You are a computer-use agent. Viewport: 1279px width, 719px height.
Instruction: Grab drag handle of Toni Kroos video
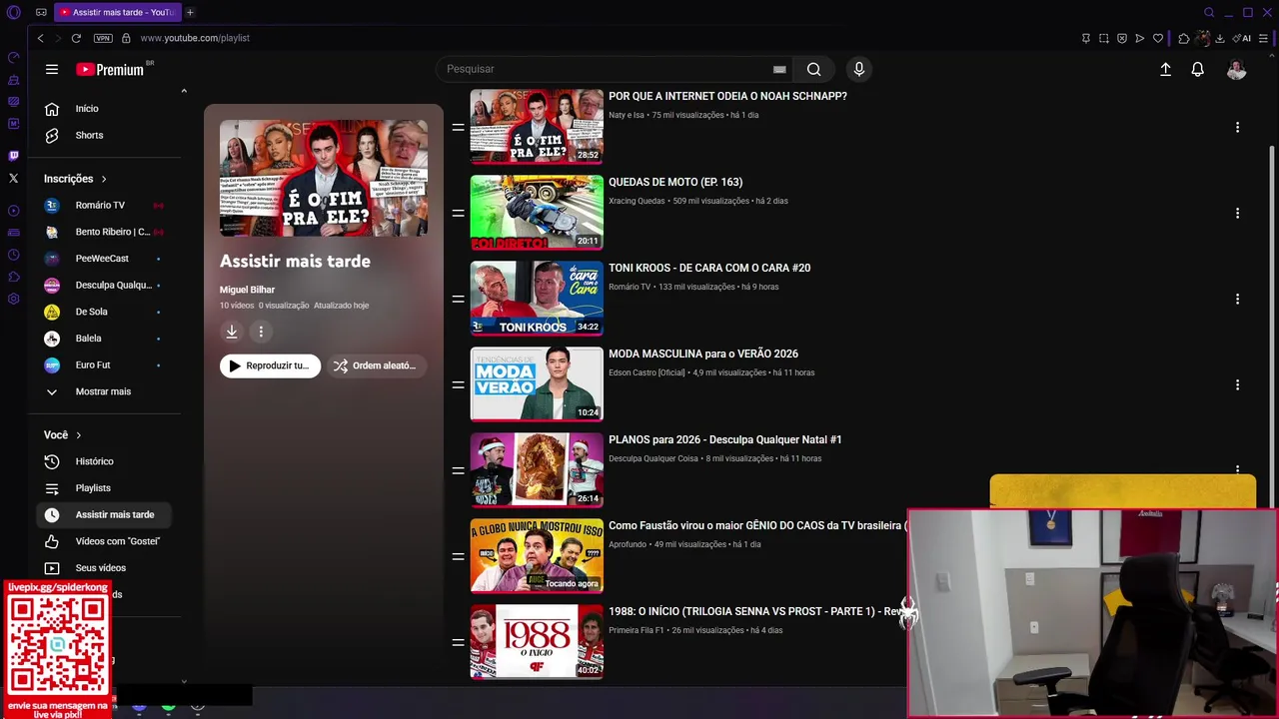[458, 299]
